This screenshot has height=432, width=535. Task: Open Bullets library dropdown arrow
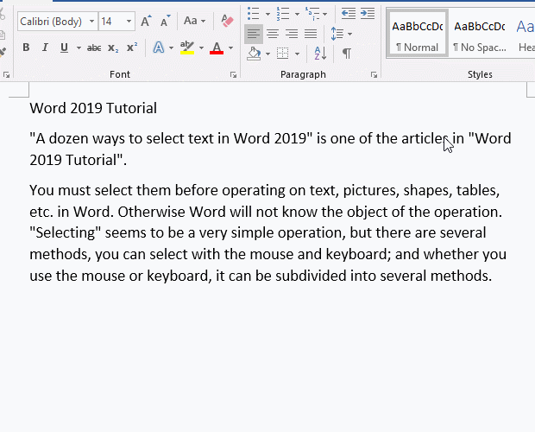pos(267,14)
